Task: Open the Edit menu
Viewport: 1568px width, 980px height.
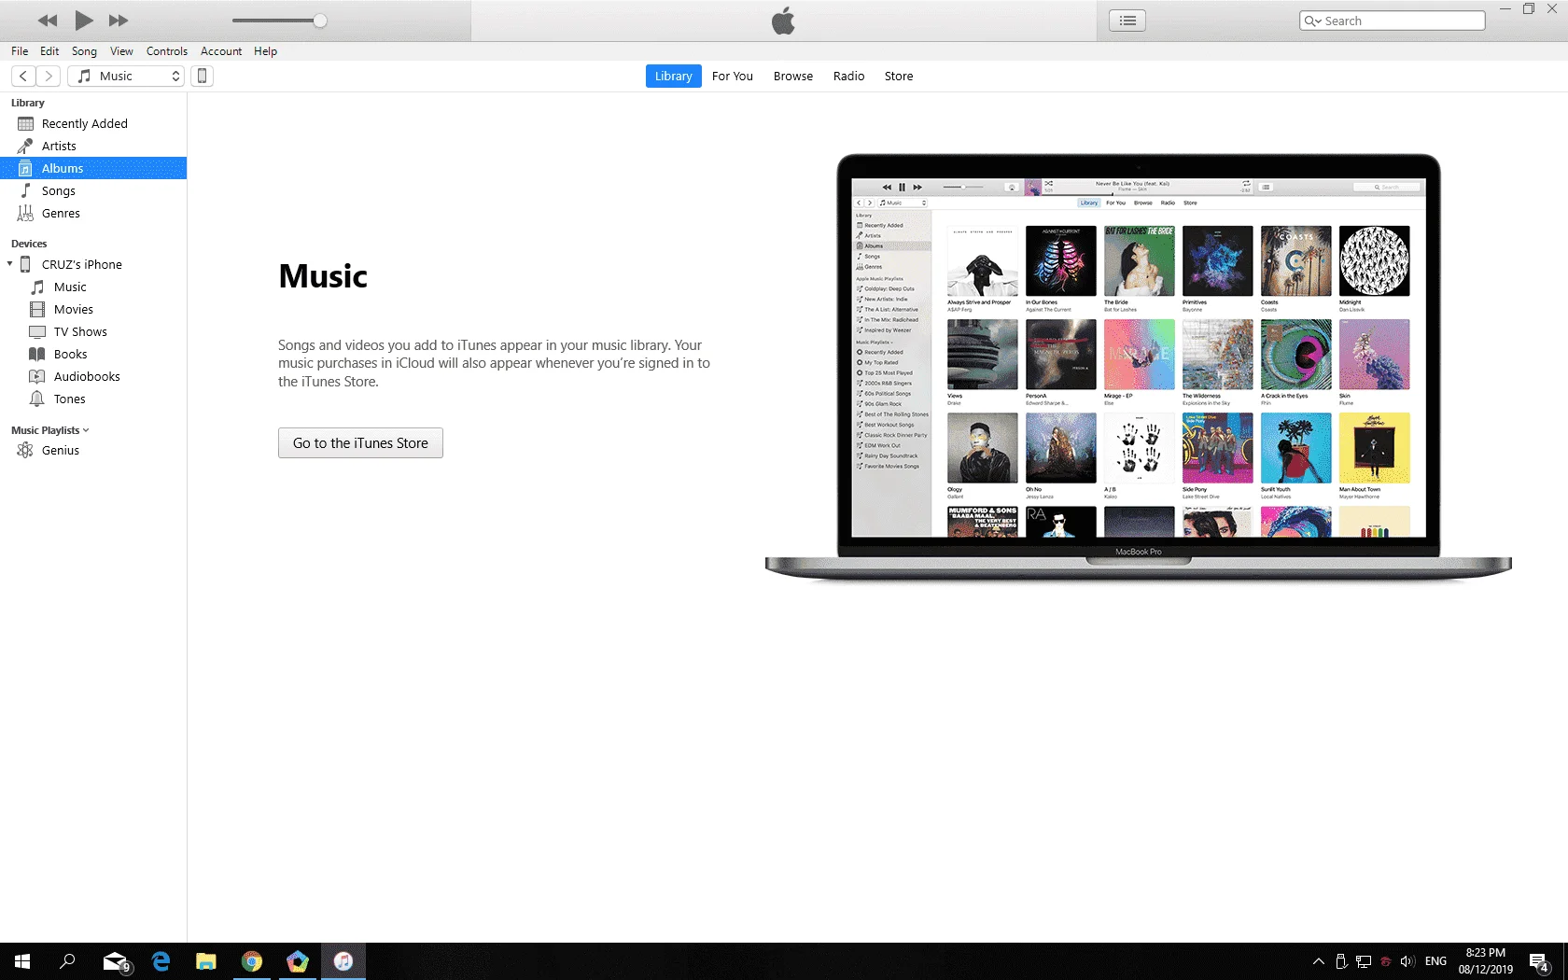Action: point(49,51)
